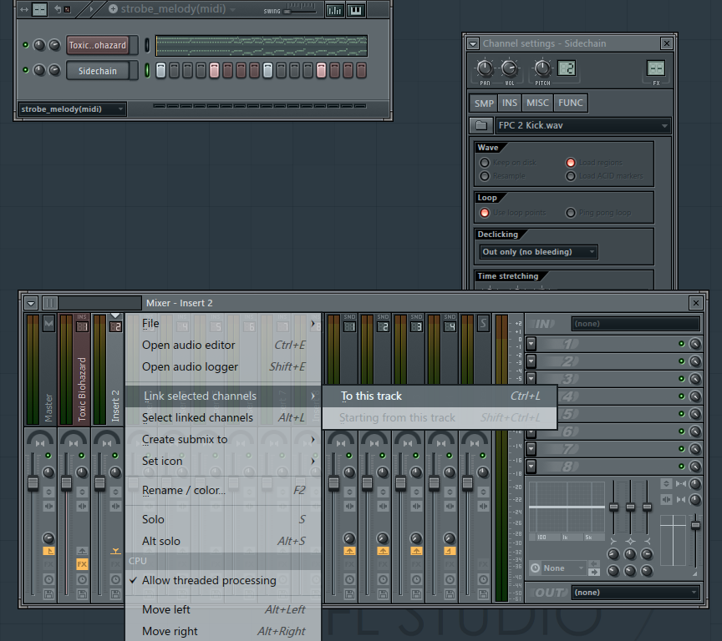Choose Open audio editor from the menu
This screenshot has height=641, width=722.
[223, 345]
